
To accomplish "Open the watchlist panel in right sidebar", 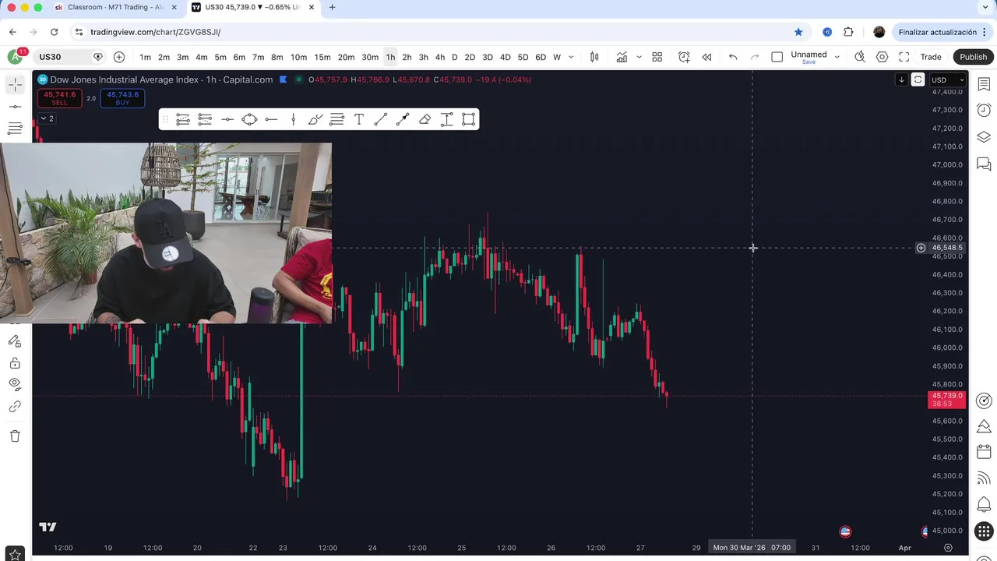I will click(984, 84).
